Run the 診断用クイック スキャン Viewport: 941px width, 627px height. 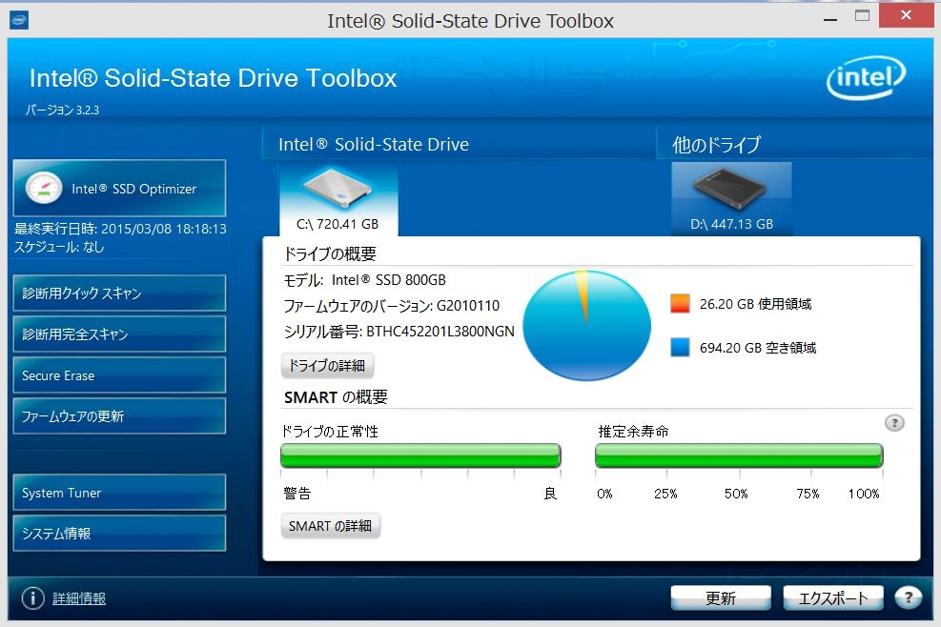(119, 293)
